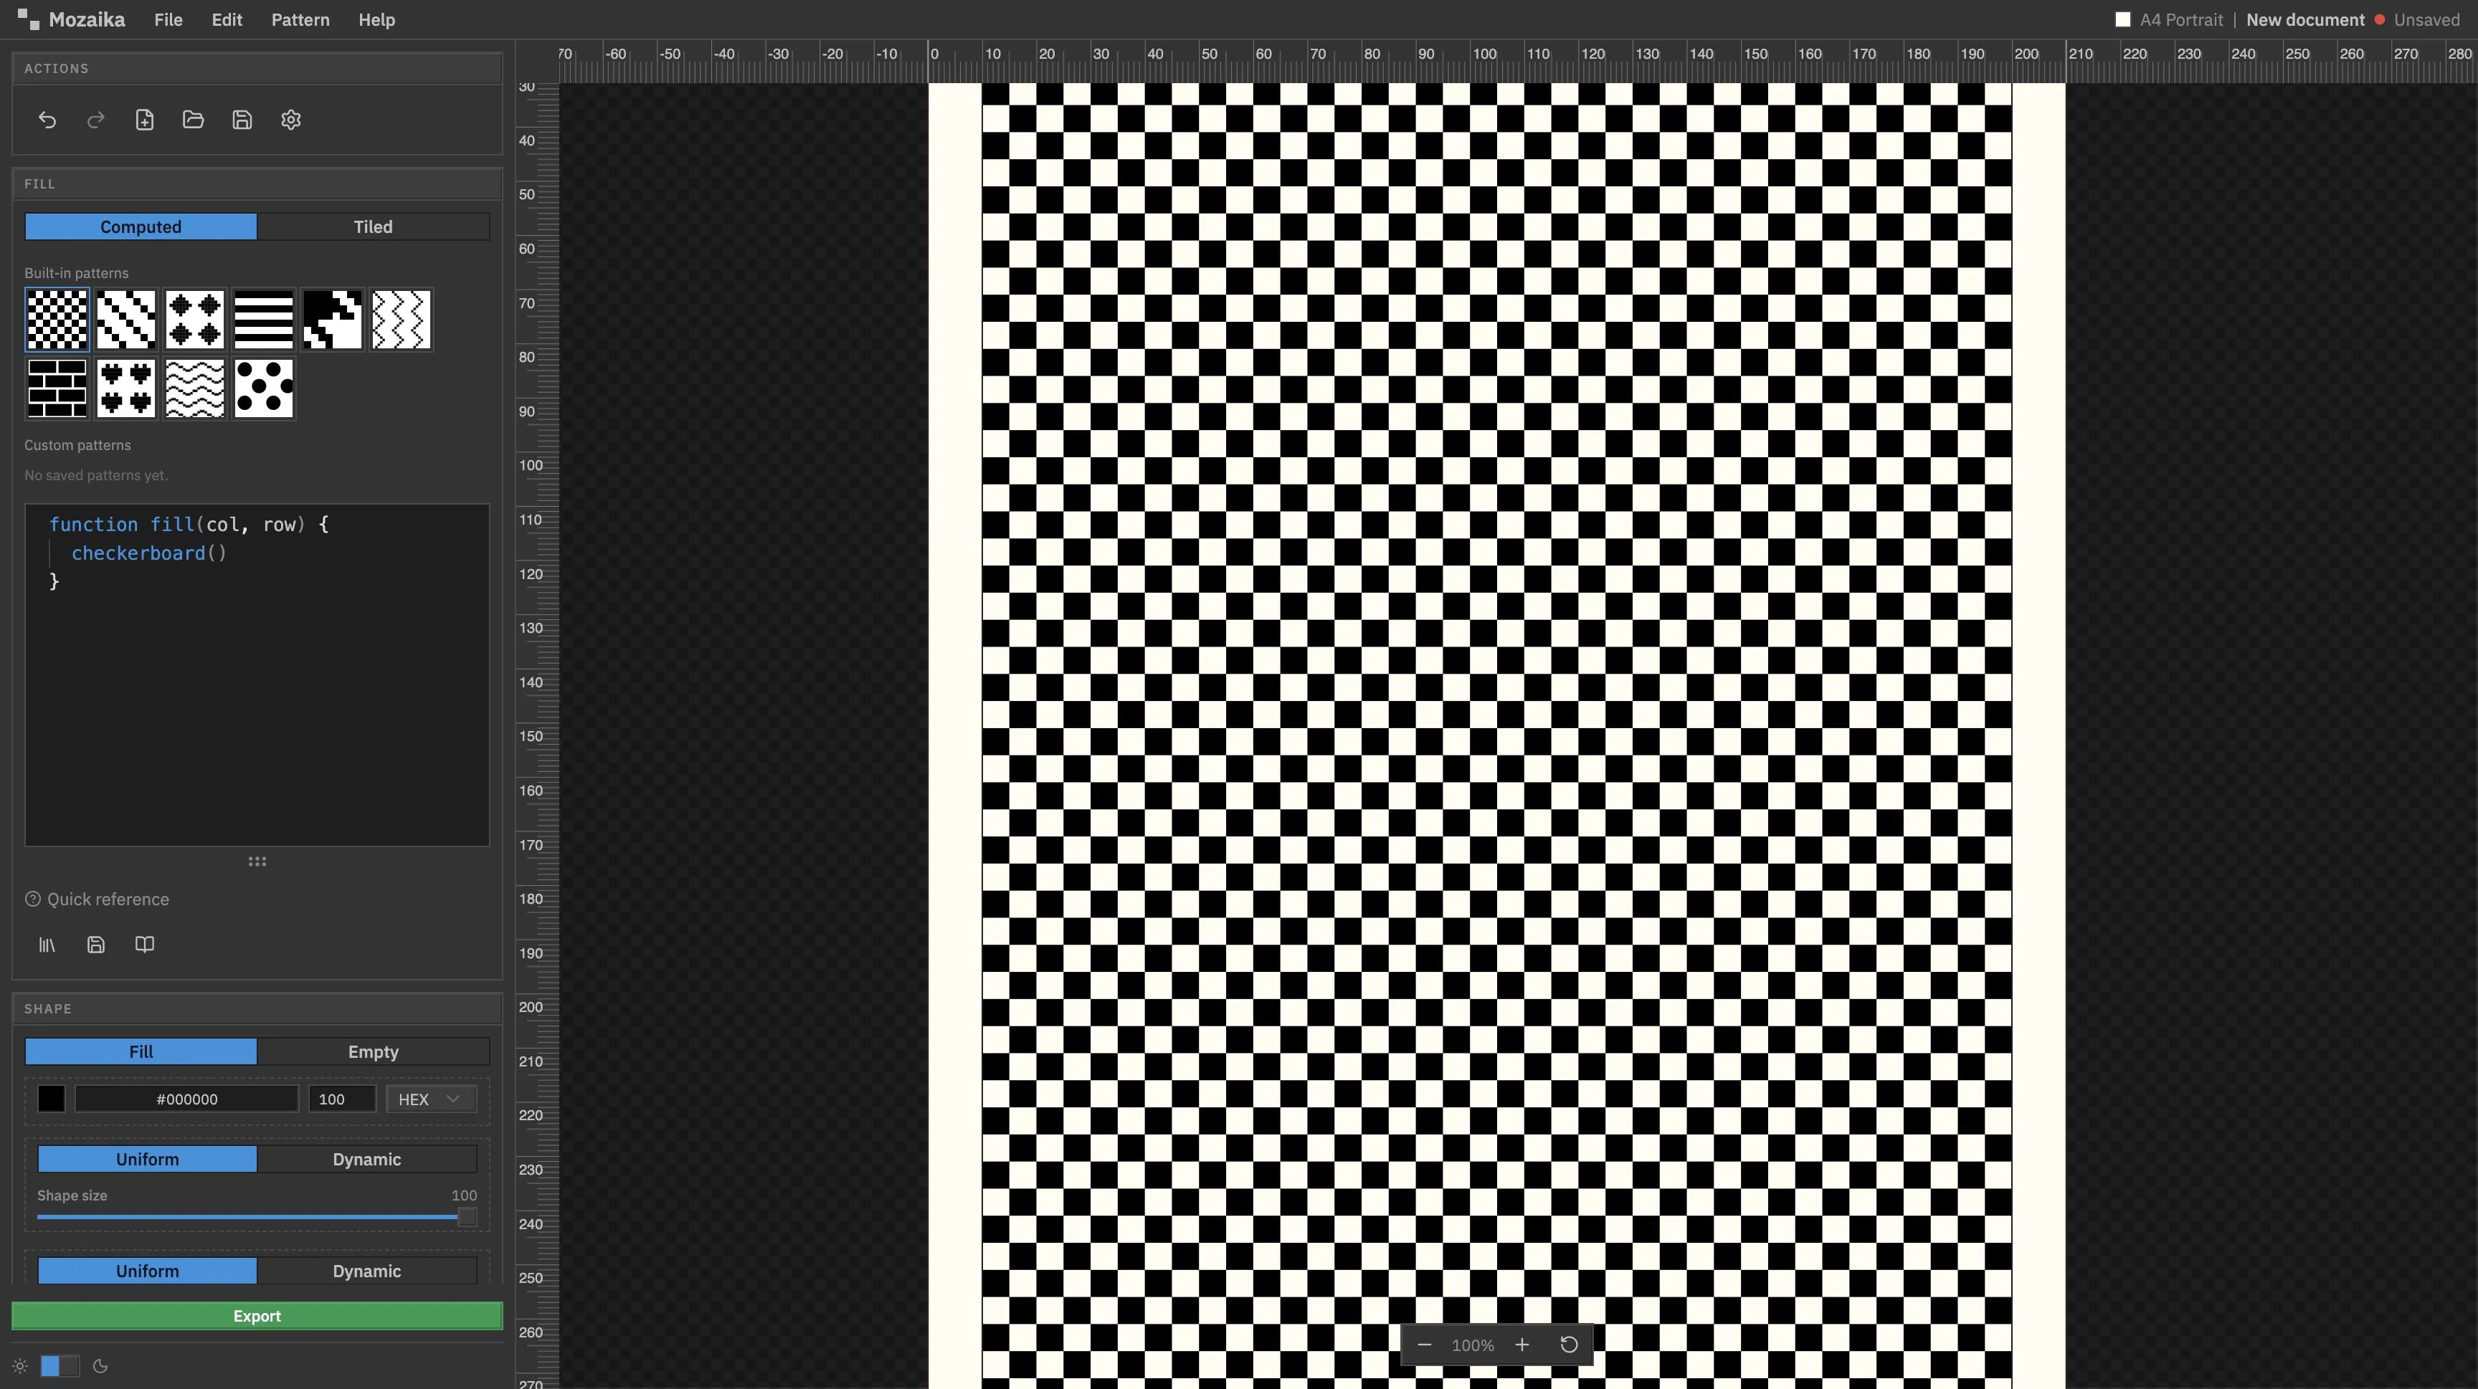Open the Pattern menu
2478x1389 pixels.
pos(300,19)
